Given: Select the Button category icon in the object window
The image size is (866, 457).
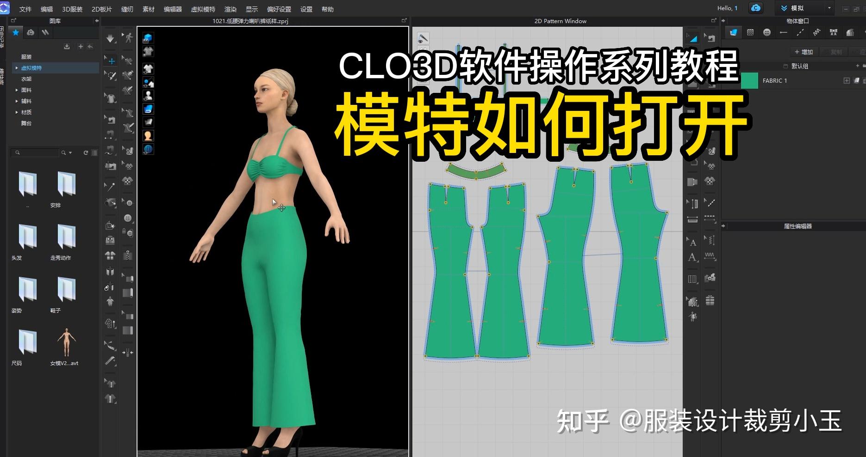Looking at the screenshot, I should point(767,32).
